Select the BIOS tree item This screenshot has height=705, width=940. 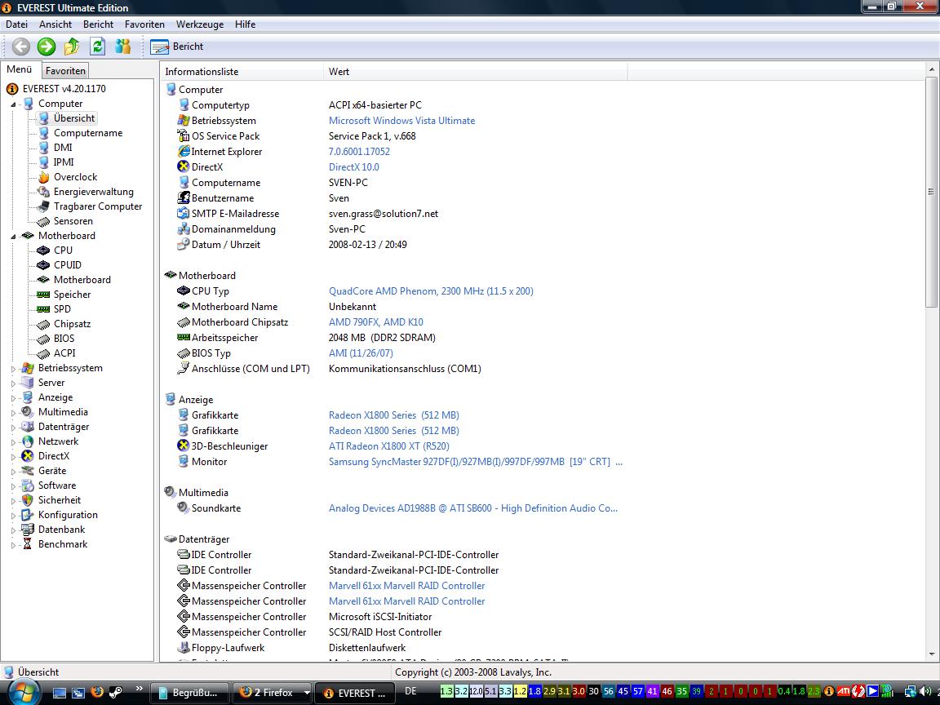pos(64,339)
